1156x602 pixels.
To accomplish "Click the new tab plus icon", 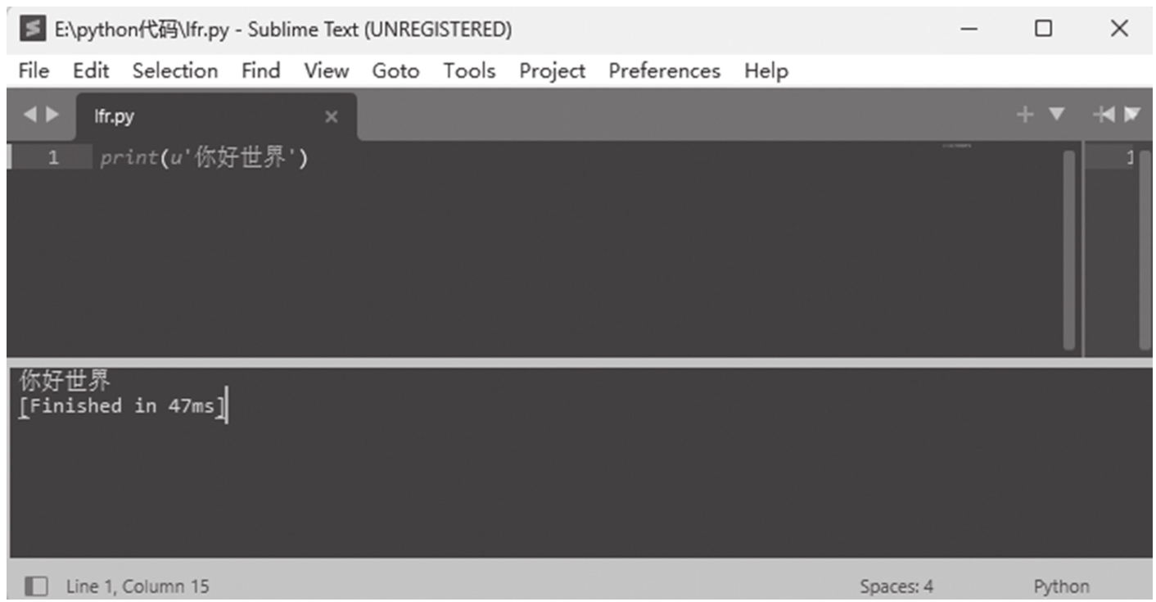I will 1024,115.
